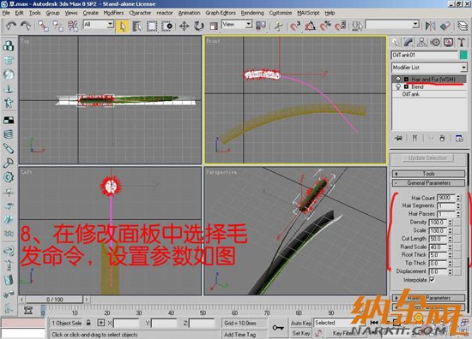Click the object color swatch
This screenshot has width=472, height=339.
pyautogui.click(x=463, y=55)
